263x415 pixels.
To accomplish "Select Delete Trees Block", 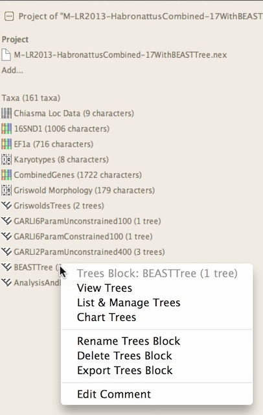I will click(x=124, y=355).
